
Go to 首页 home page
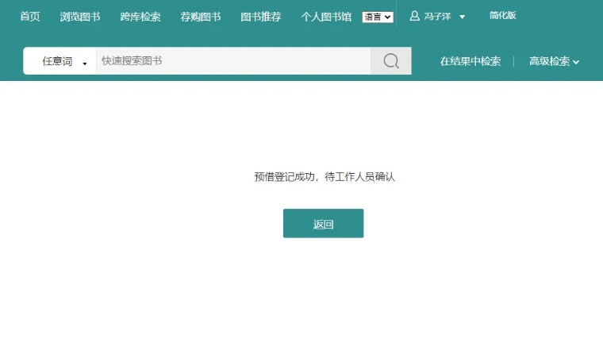click(x=29, y=17)
